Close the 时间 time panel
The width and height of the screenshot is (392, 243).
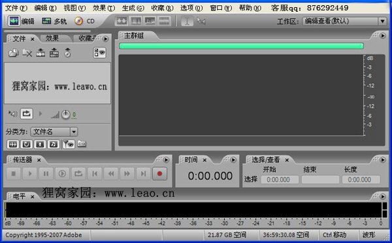pyautogui.click(x=204, y=160)
